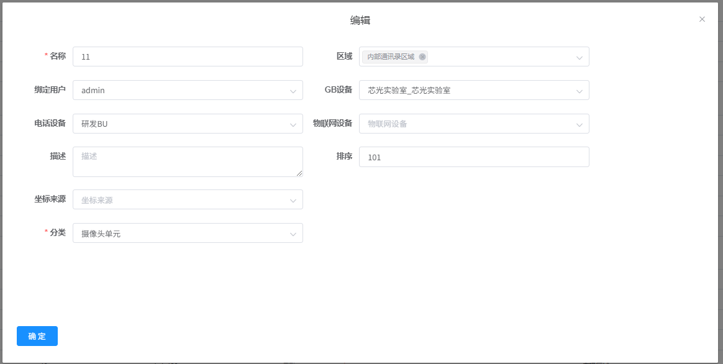
Task: Click the chevron arrow in the 区域 field
Action: 579,57
